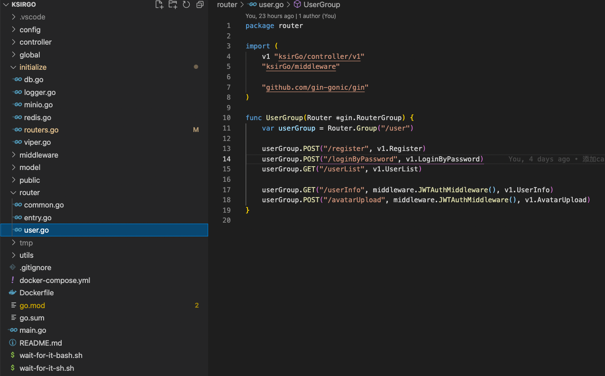605x376 pixels.
Task: Expand the model folder
Action: [13, 167]
